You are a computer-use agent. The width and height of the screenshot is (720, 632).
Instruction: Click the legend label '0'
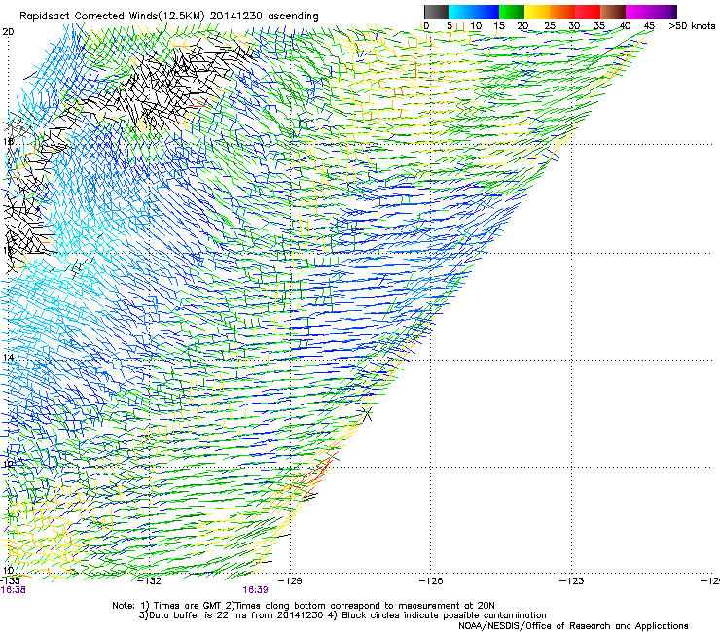[426, 26]
